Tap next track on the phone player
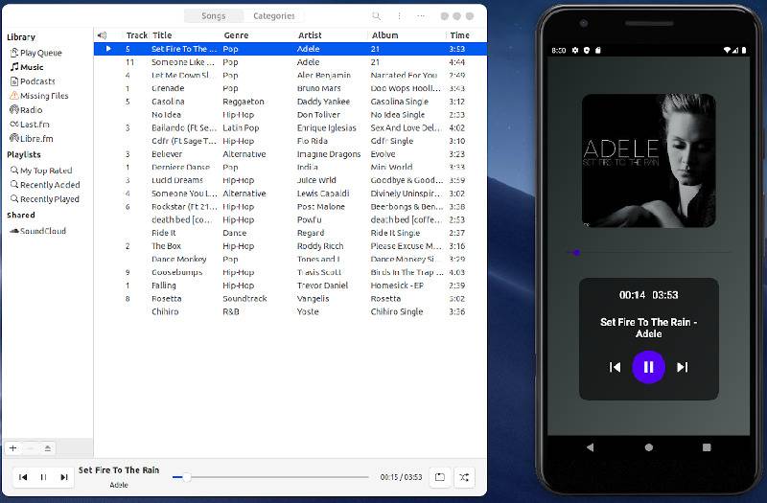767x503 pixels. 683,367
